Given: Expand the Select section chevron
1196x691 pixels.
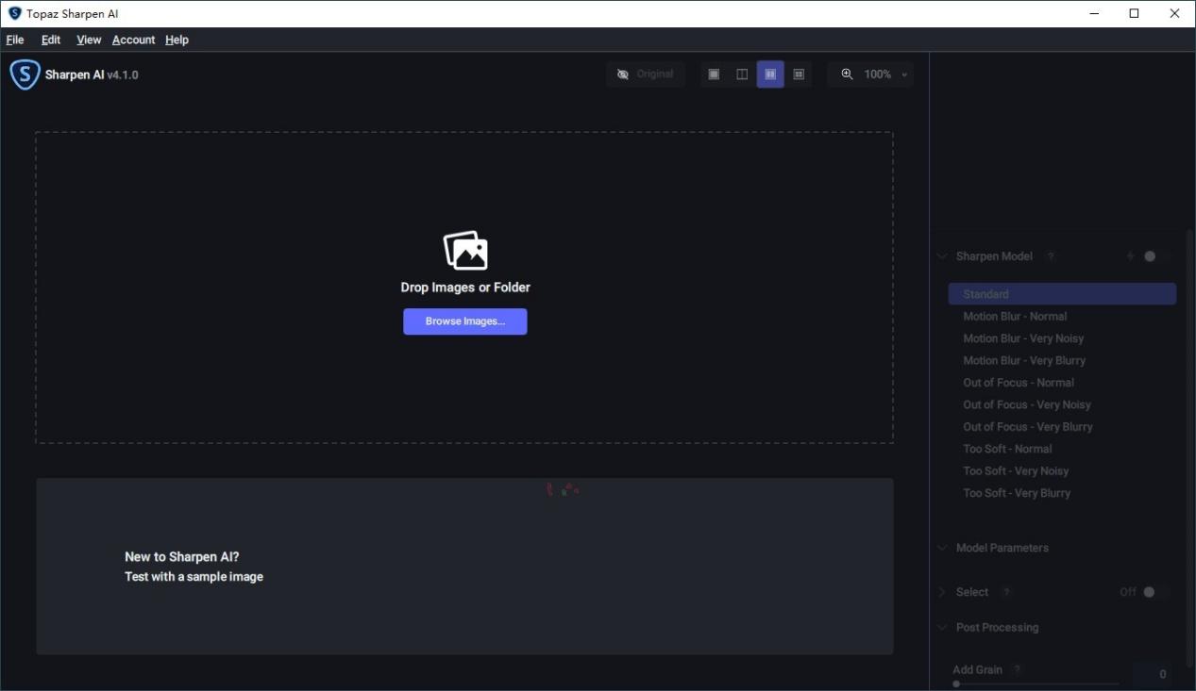Looking at the screenshot, I should (942, 592).
